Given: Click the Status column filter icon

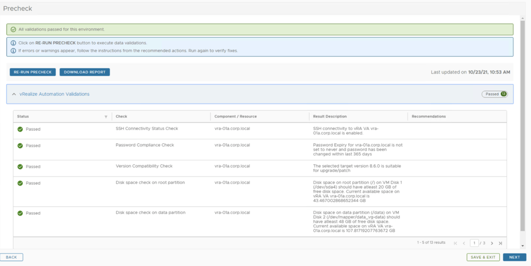Looking at the screenshot, I should click(106, 116).
